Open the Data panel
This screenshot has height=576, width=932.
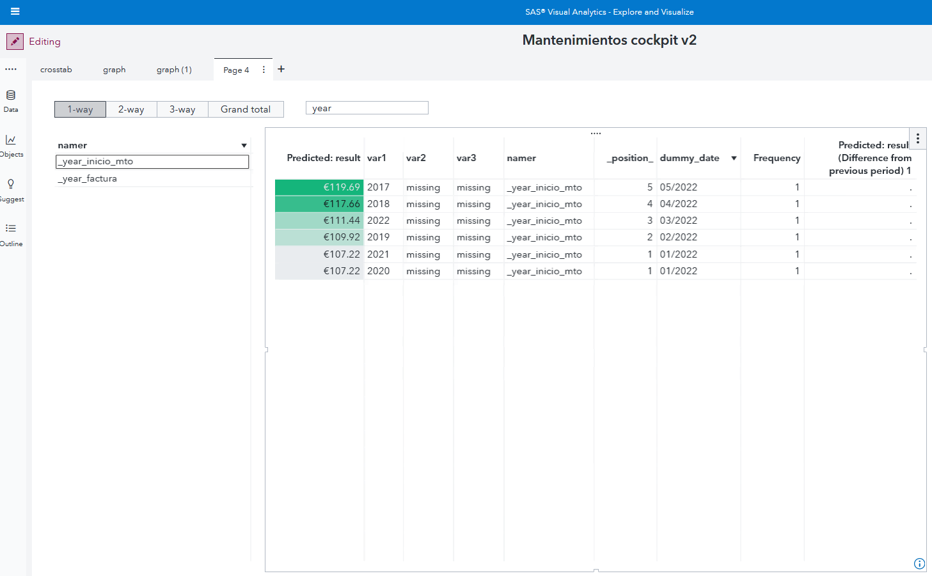point(10,100)
